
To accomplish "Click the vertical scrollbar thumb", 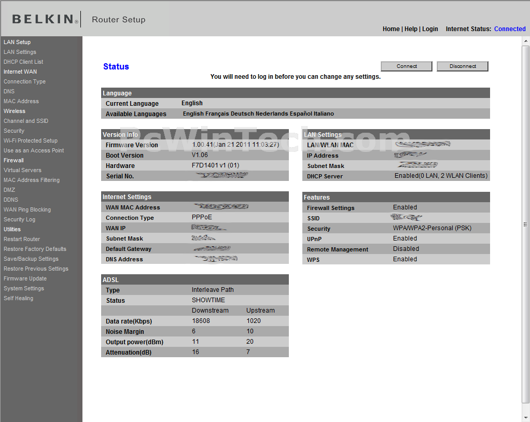I will pyautogui.click(x=526, y=224).
